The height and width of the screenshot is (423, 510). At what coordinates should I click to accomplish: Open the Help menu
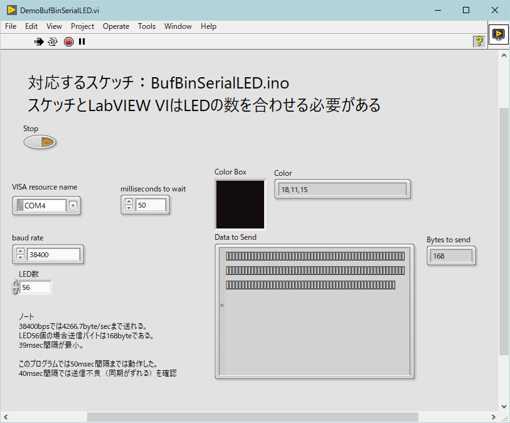pos(208,26)
